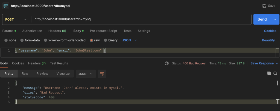Open the Send button dropdown arrow

[x=275, y=19]
